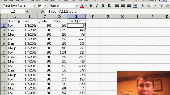Select cell with sales value 1290
170x95 pixels.
point(59,30)
